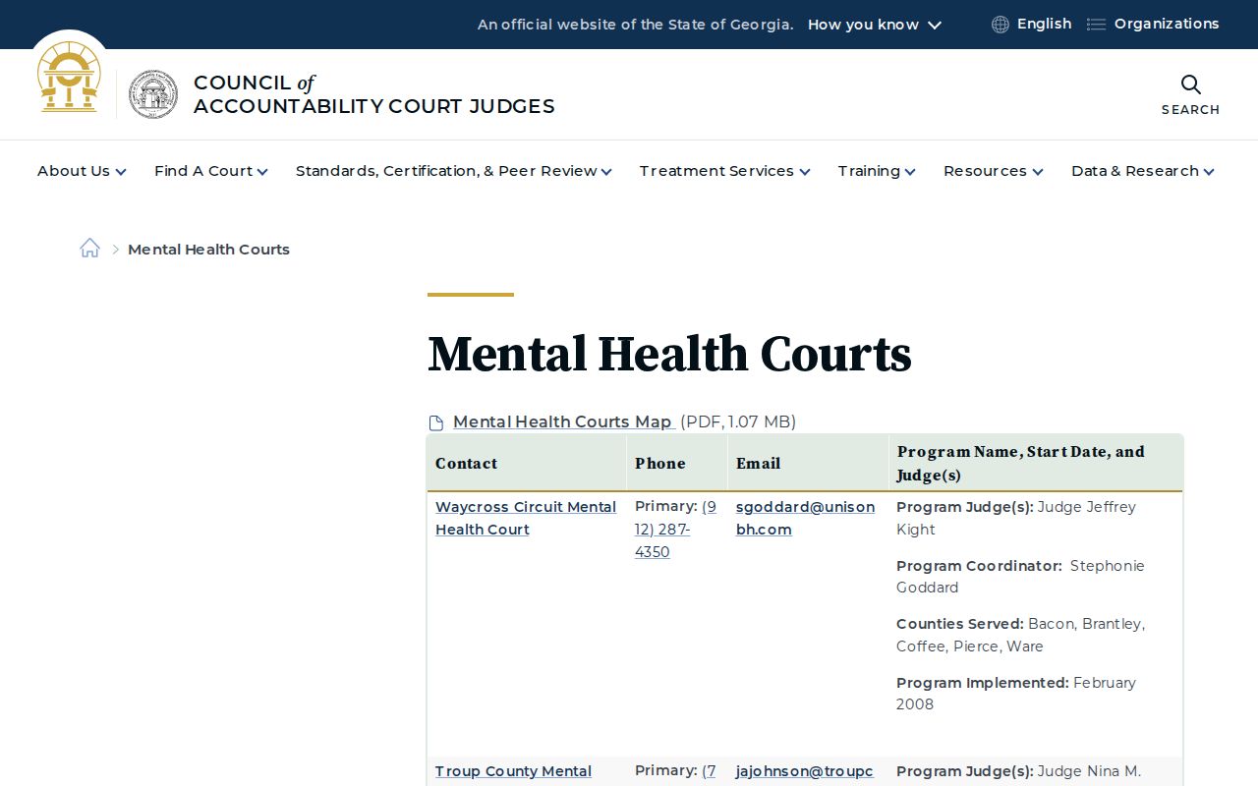Open Waycross Circuit Mental Health Court link
This screenshot has width=1258, height=786.
tap(526, 518)
